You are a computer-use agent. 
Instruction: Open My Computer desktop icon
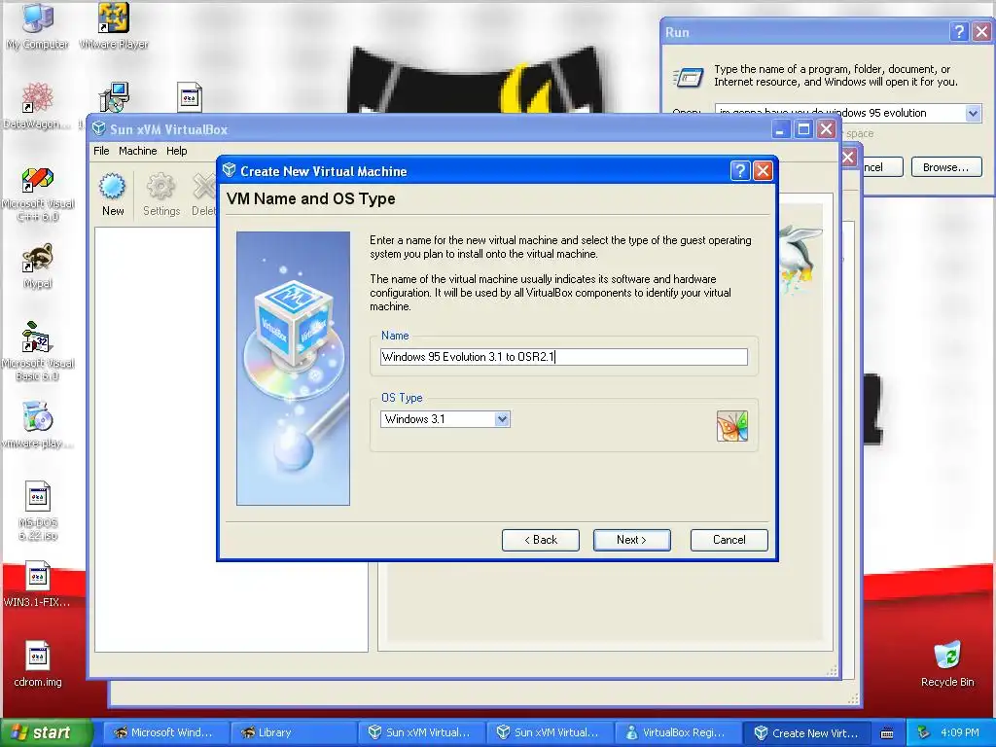pyautogui.click(x=38, y=26)
